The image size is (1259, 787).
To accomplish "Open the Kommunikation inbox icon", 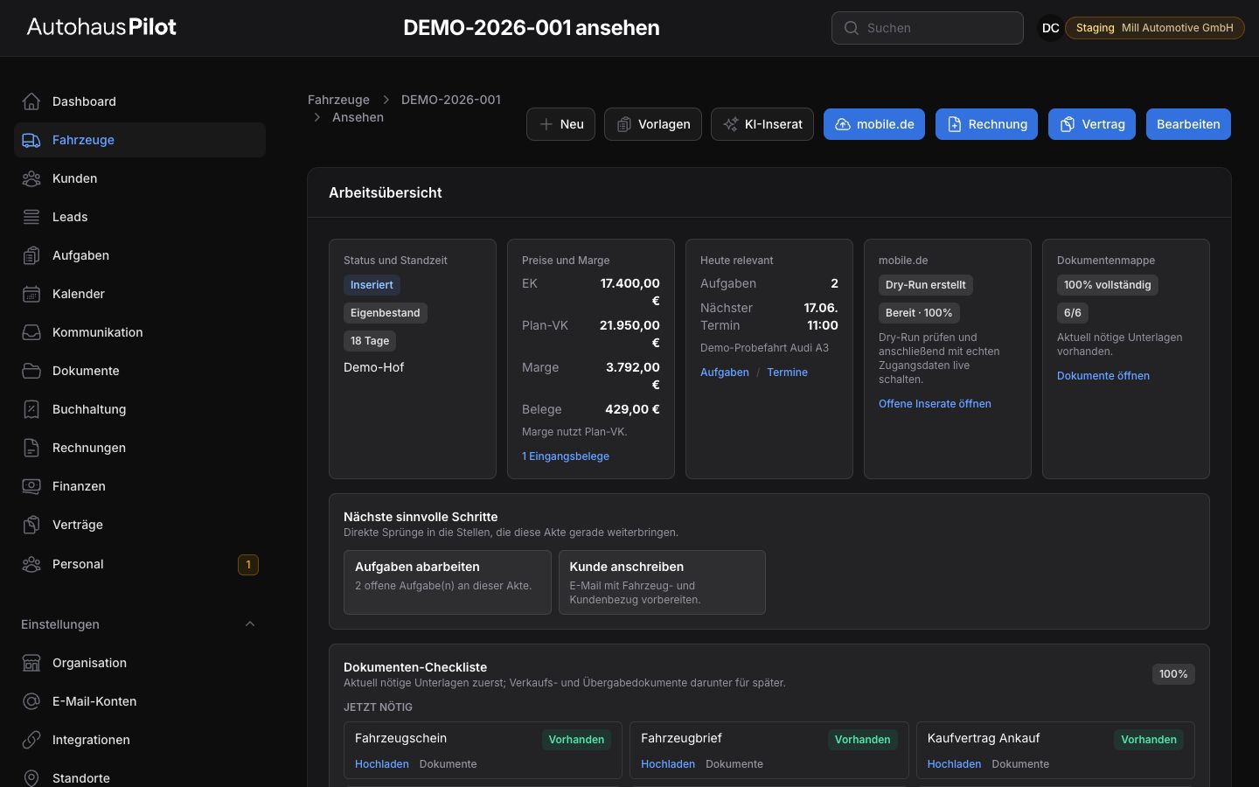I will click(x=31, y=332).
